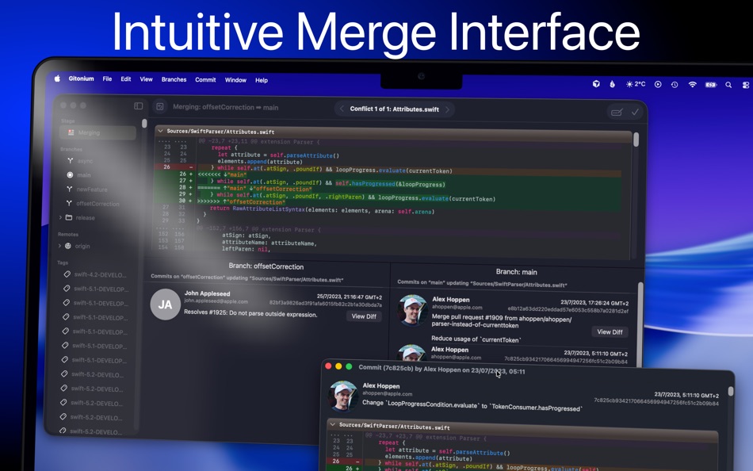Toggle the sidebar panel icon
The width and height of the screenshot is (753, 471).
coord(138,105)
